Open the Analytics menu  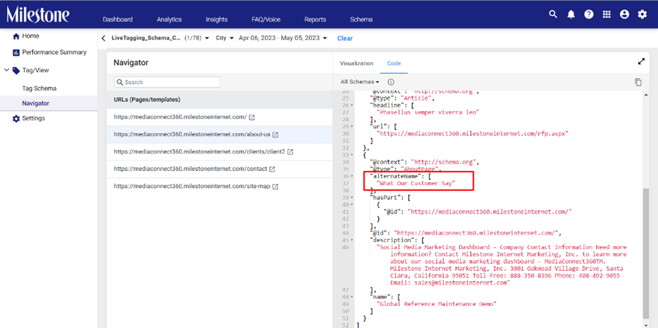169,19
